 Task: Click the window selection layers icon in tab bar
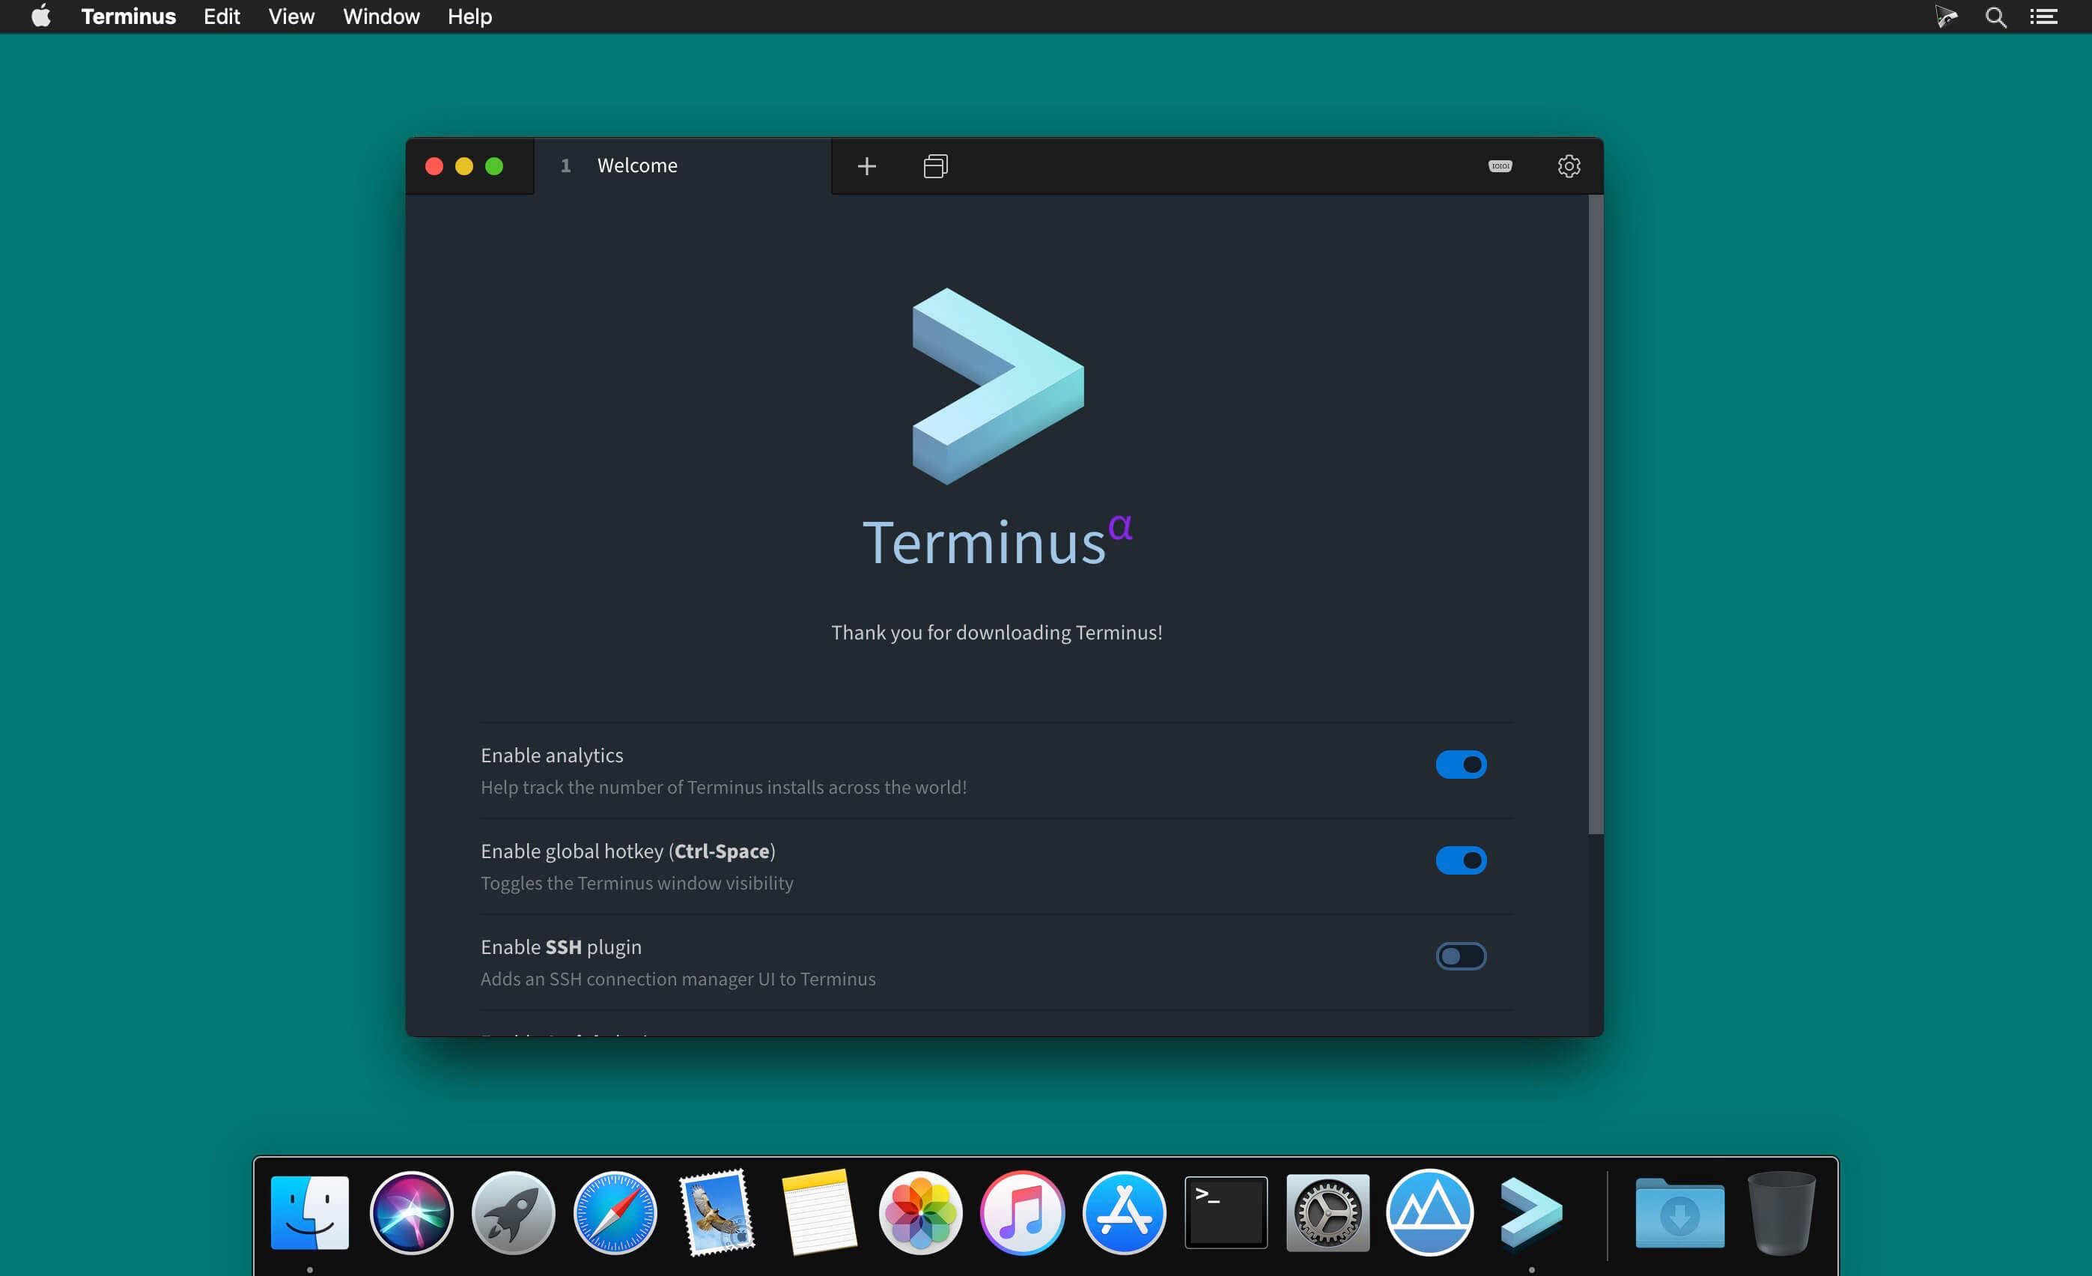point(936,166)
